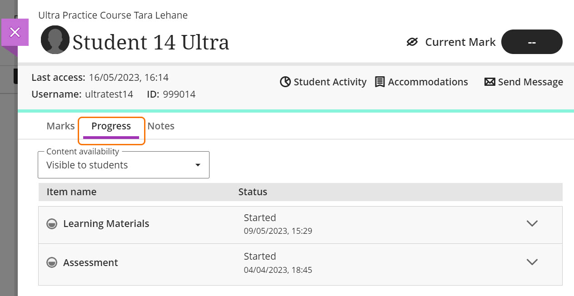The height and width of the screenshot is (296, 574).
Task: Click the Item name column header
Action: click(71, 192)
